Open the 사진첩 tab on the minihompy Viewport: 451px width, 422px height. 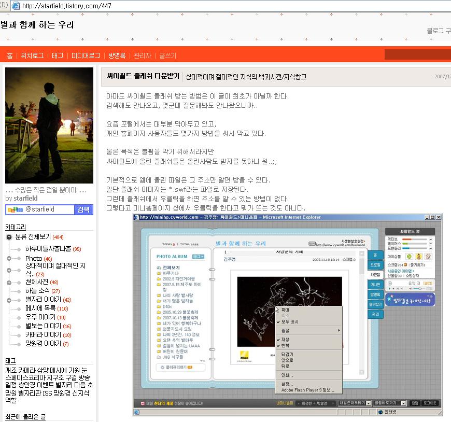pyautogui.click(x=375, y=275)
